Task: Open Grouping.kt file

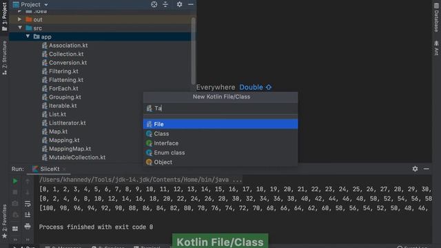Action: (65, 97)
